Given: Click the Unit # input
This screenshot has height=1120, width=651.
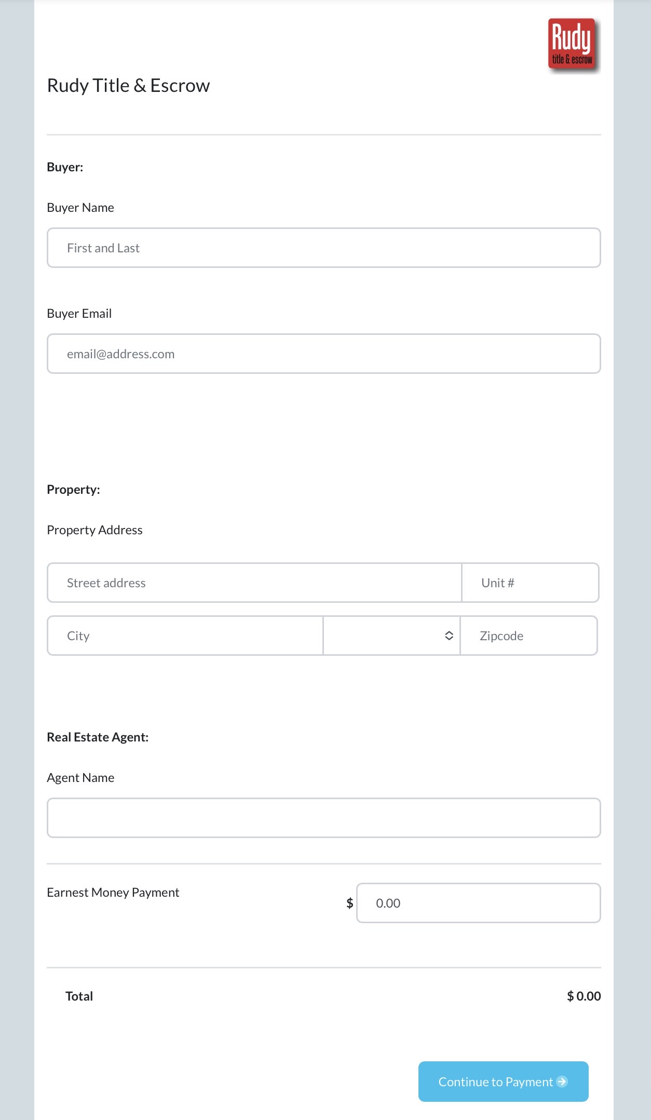Looking at the screenshot, I should point(530,583).
